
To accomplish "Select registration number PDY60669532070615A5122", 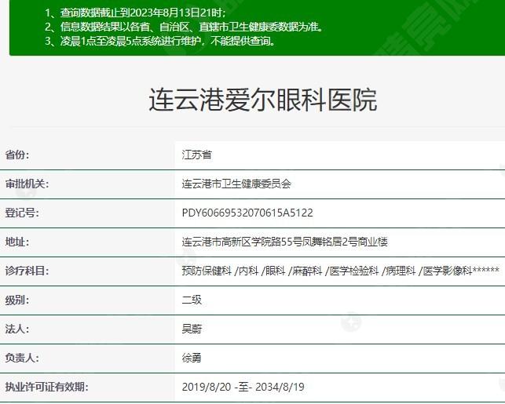I will [x=247, y=213].
